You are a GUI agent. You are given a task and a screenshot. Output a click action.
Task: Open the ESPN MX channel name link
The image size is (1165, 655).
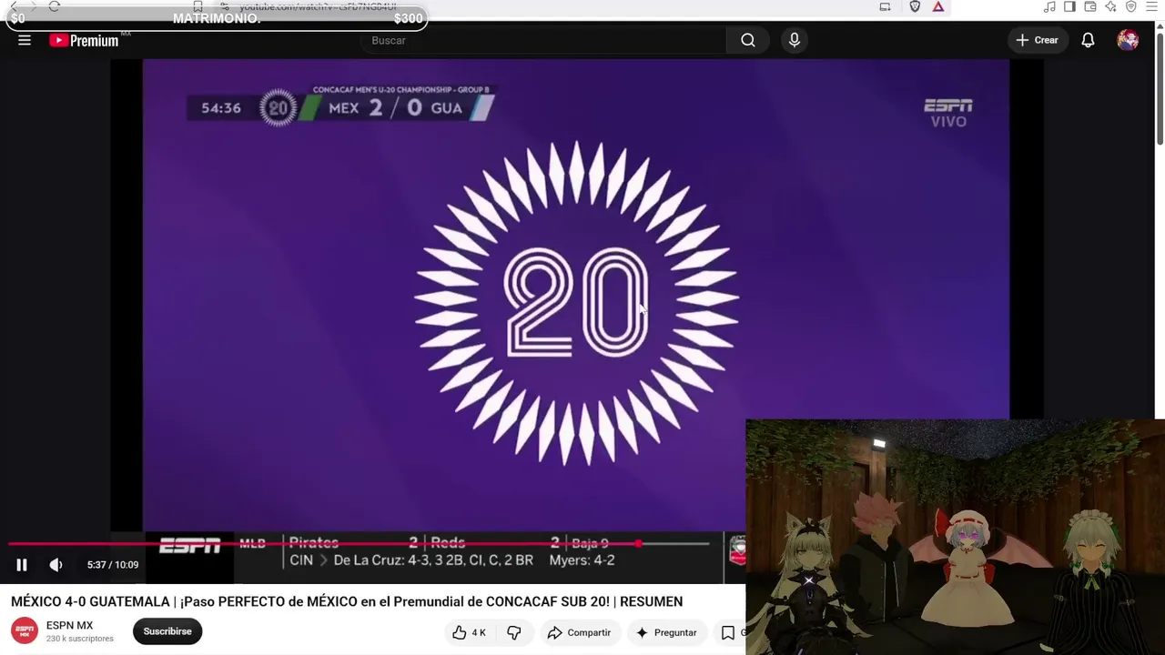click(70, 626)
